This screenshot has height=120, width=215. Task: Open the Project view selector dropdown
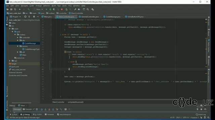(x=15, y=17)
